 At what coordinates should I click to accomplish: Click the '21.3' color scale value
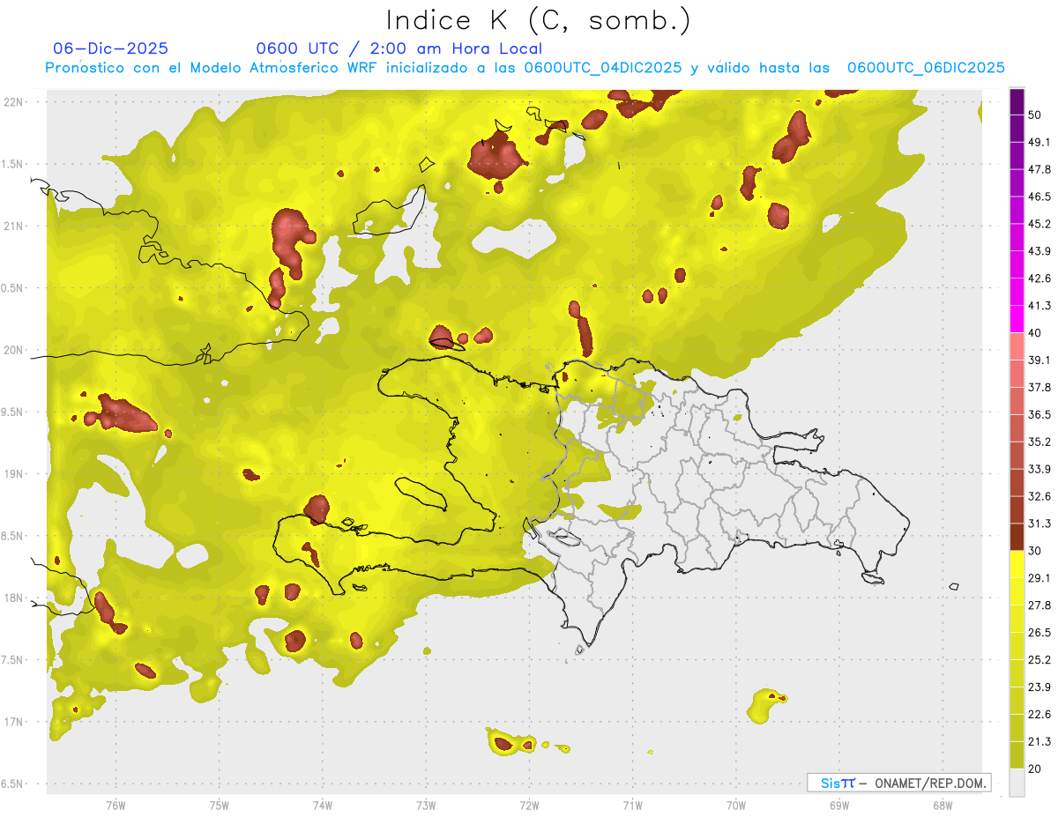pyautogui.click(x=1039, y=741)
